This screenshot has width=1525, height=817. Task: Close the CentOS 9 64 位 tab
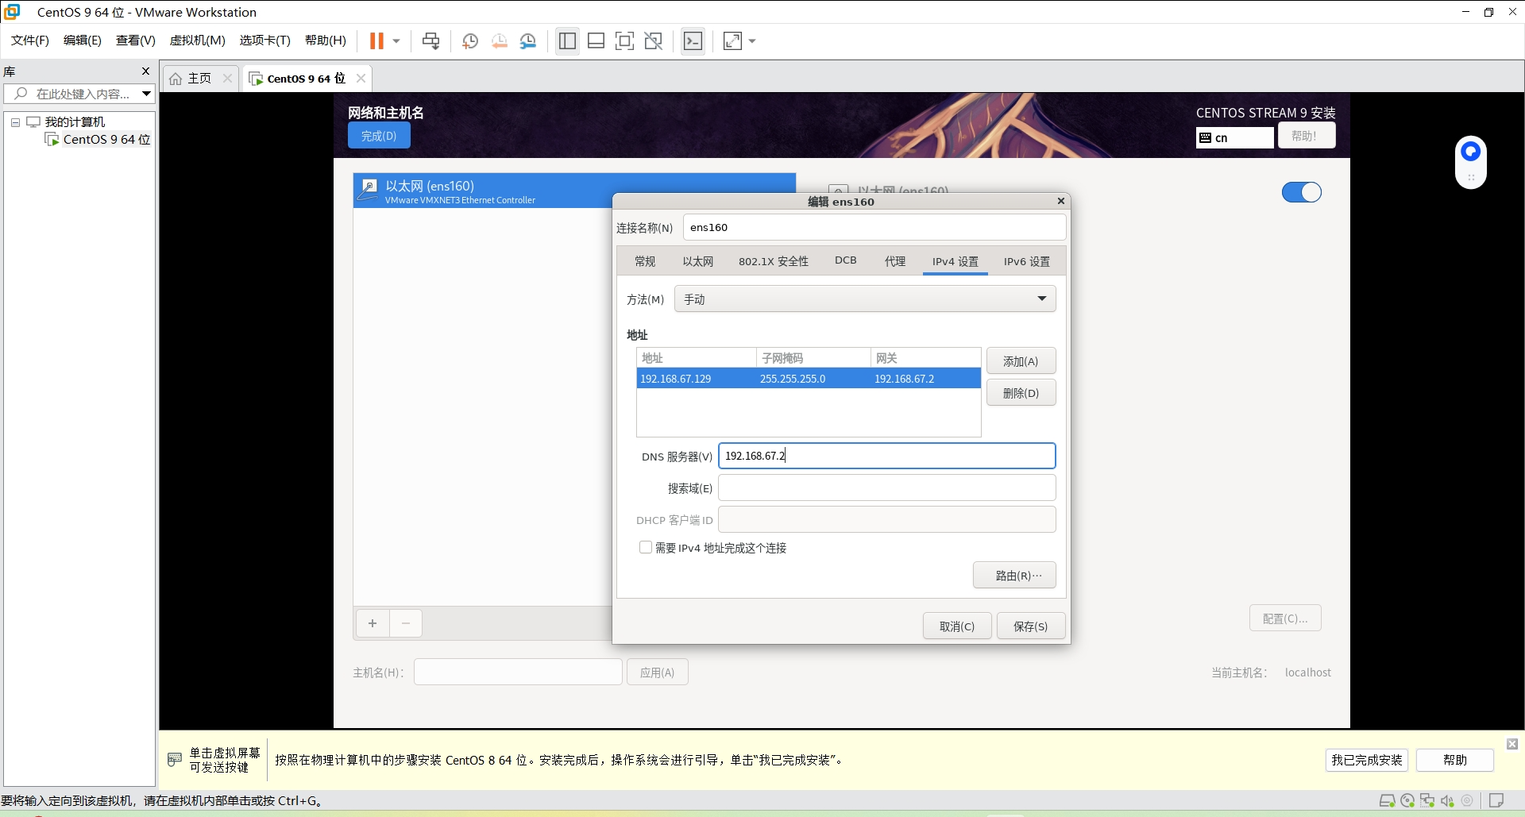coord(361,78)
